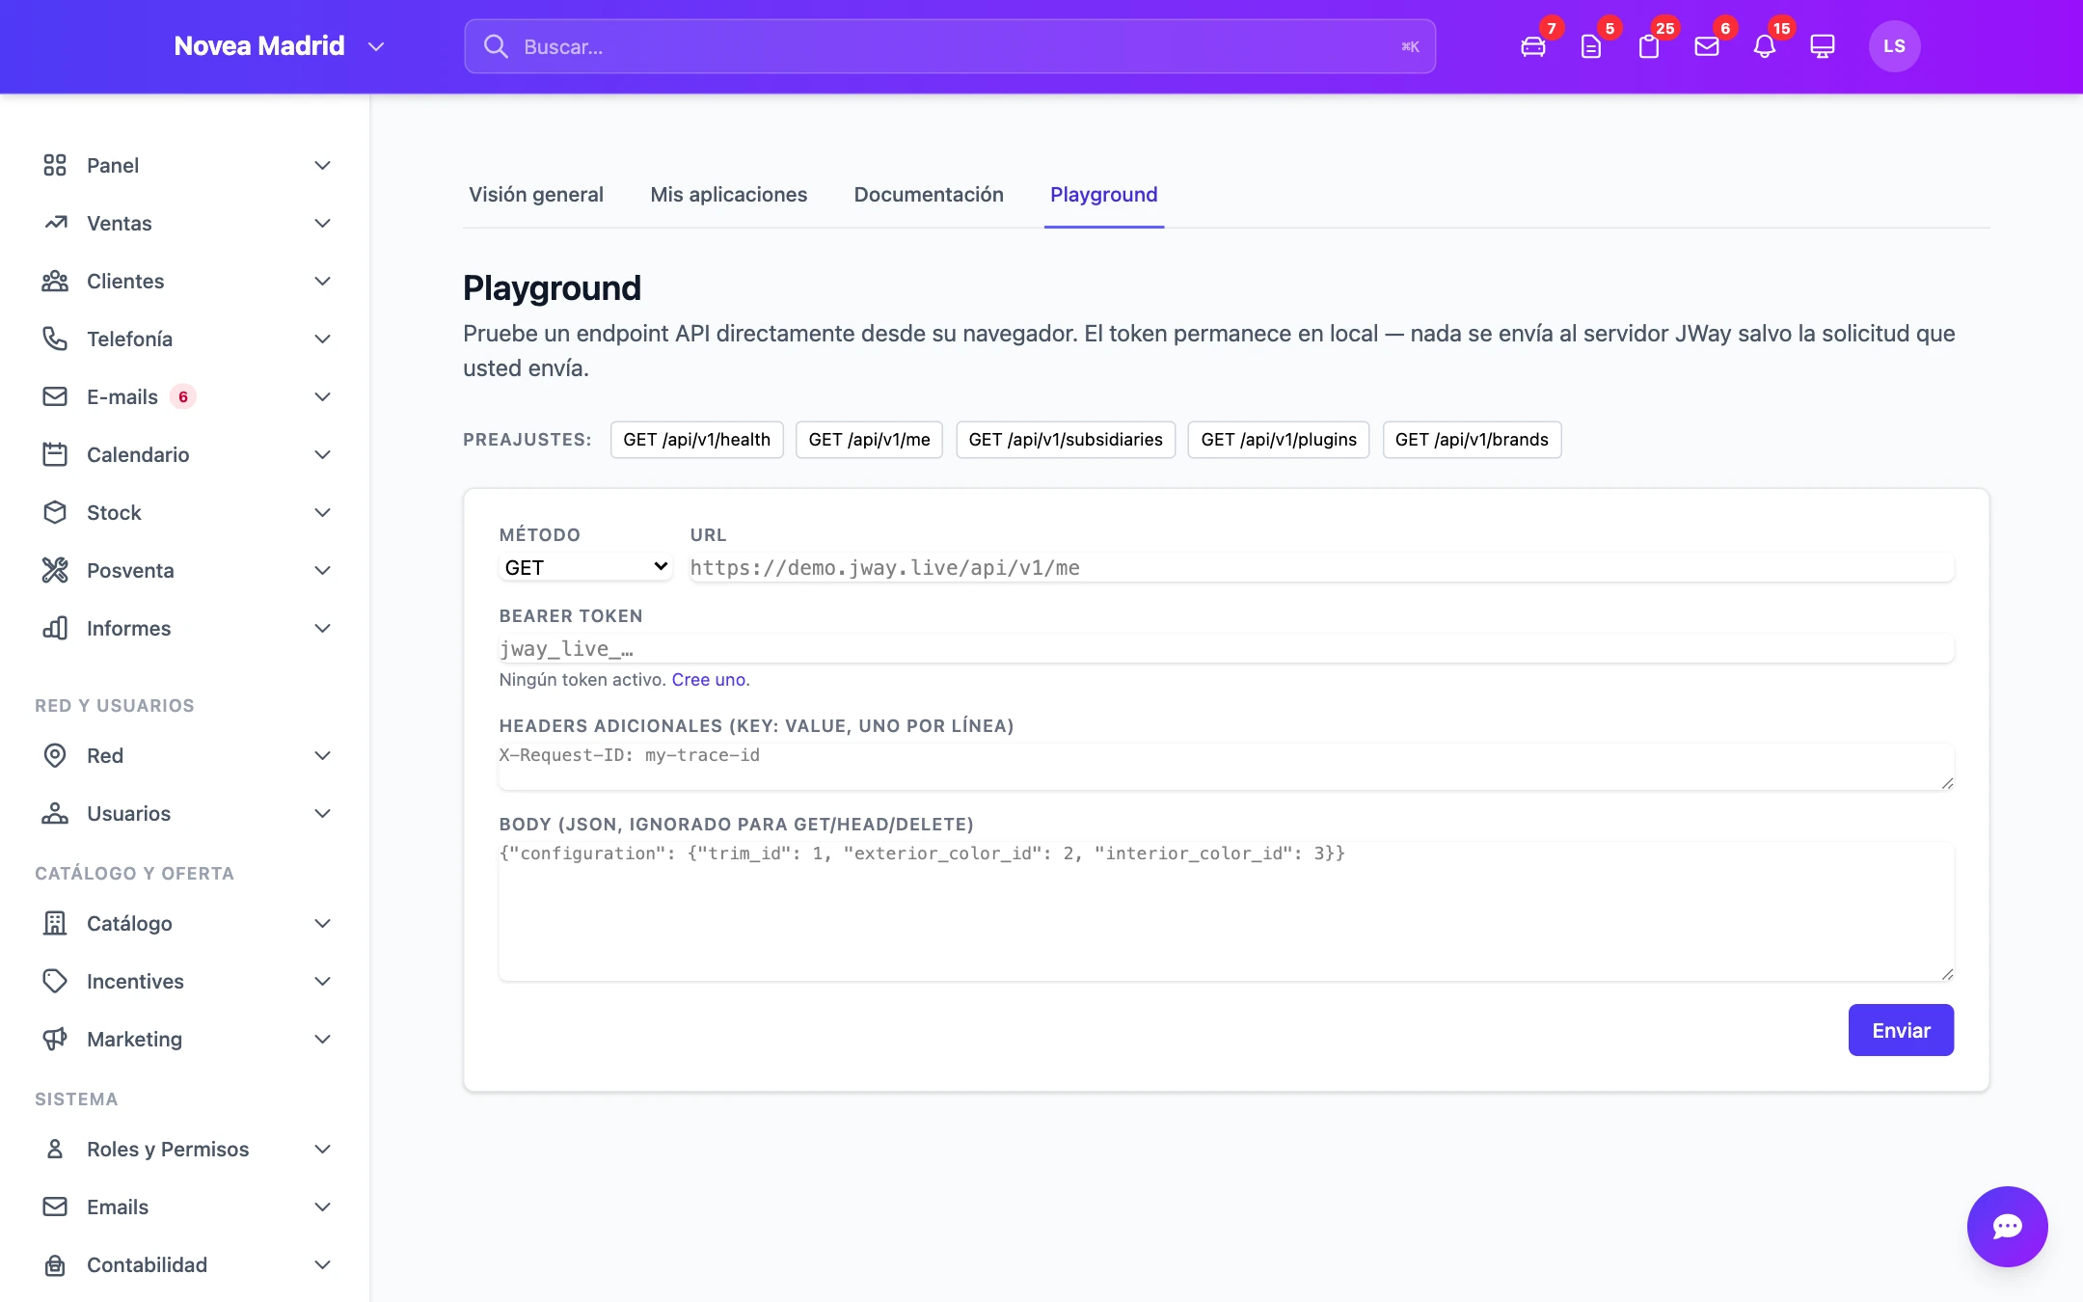This screenshot has width=2083, height=1302.
Task: Click the Roles y Permisos person icon
Action: [x=55, y=1149]
